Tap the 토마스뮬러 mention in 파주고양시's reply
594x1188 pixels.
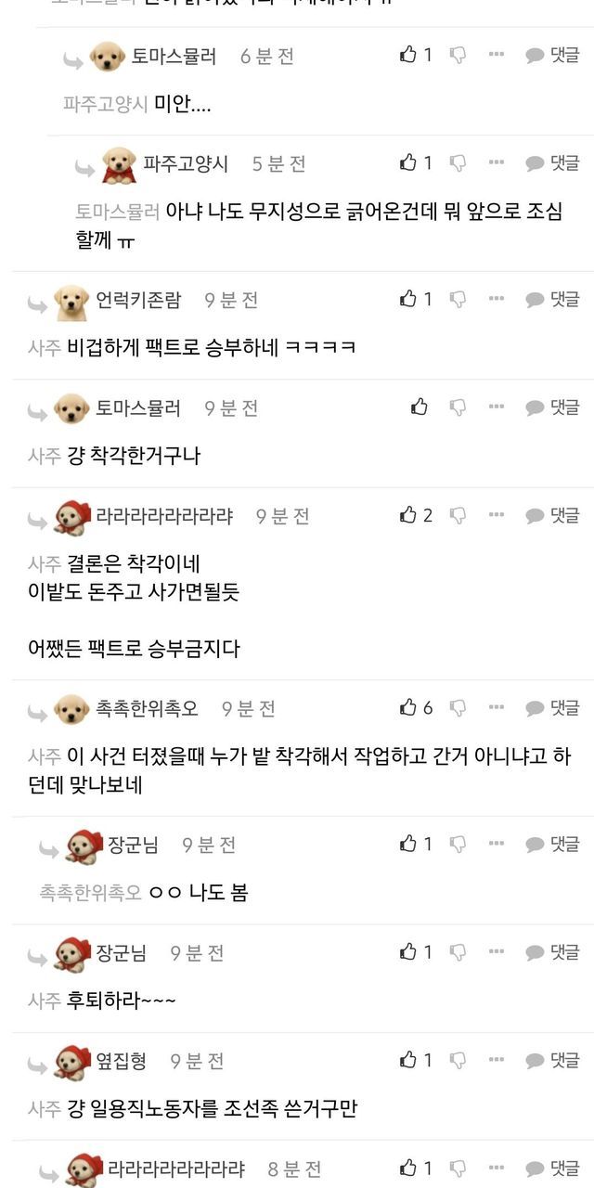[x=118, y=211]
